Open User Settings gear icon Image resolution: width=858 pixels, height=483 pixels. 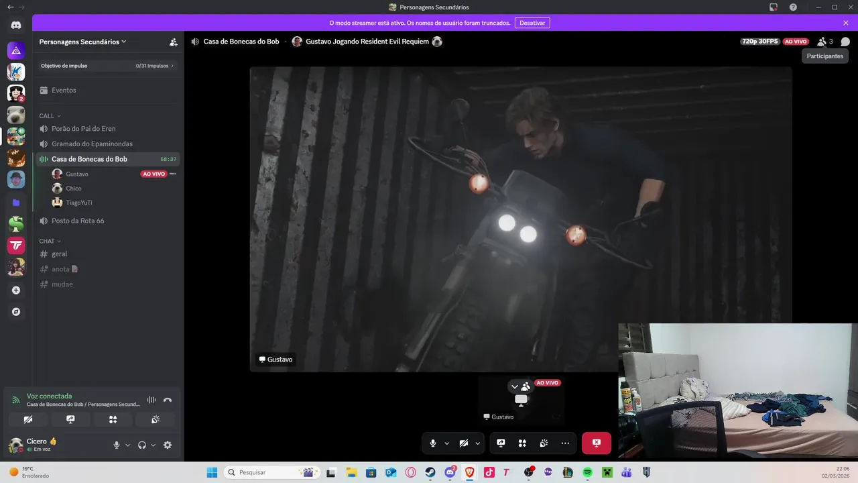(x=168, y=445)
